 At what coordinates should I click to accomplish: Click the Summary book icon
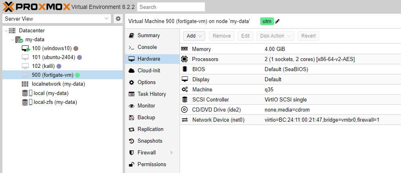coord(132,36)
